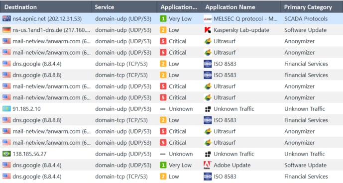Click the US flag in the Adobe Update row
The height and width of the screenshot is (183, 343).
(x=6, y=165)
